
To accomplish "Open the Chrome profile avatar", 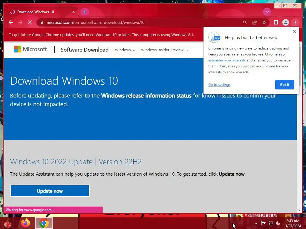I will point(285,22).
